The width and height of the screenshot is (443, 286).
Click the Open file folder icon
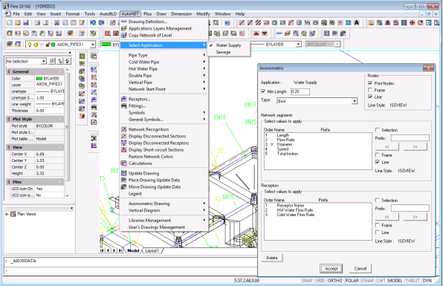pos(18,23)
